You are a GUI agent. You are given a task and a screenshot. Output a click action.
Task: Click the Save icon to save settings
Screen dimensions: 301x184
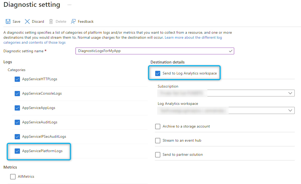pyautogui.click(x=9, y=21)
